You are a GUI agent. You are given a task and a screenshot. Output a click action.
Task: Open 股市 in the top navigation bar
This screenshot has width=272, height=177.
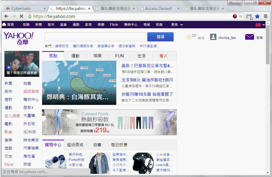coord(51,25)
